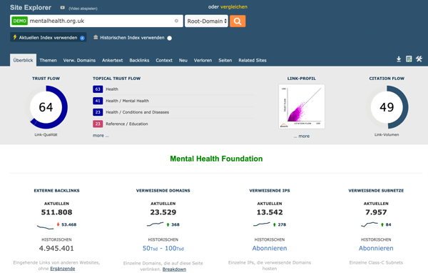This screenshot has width=428, height=273.
Task: Click the pink 23 Reference / Education badge
Action: (x=98, y=124)
